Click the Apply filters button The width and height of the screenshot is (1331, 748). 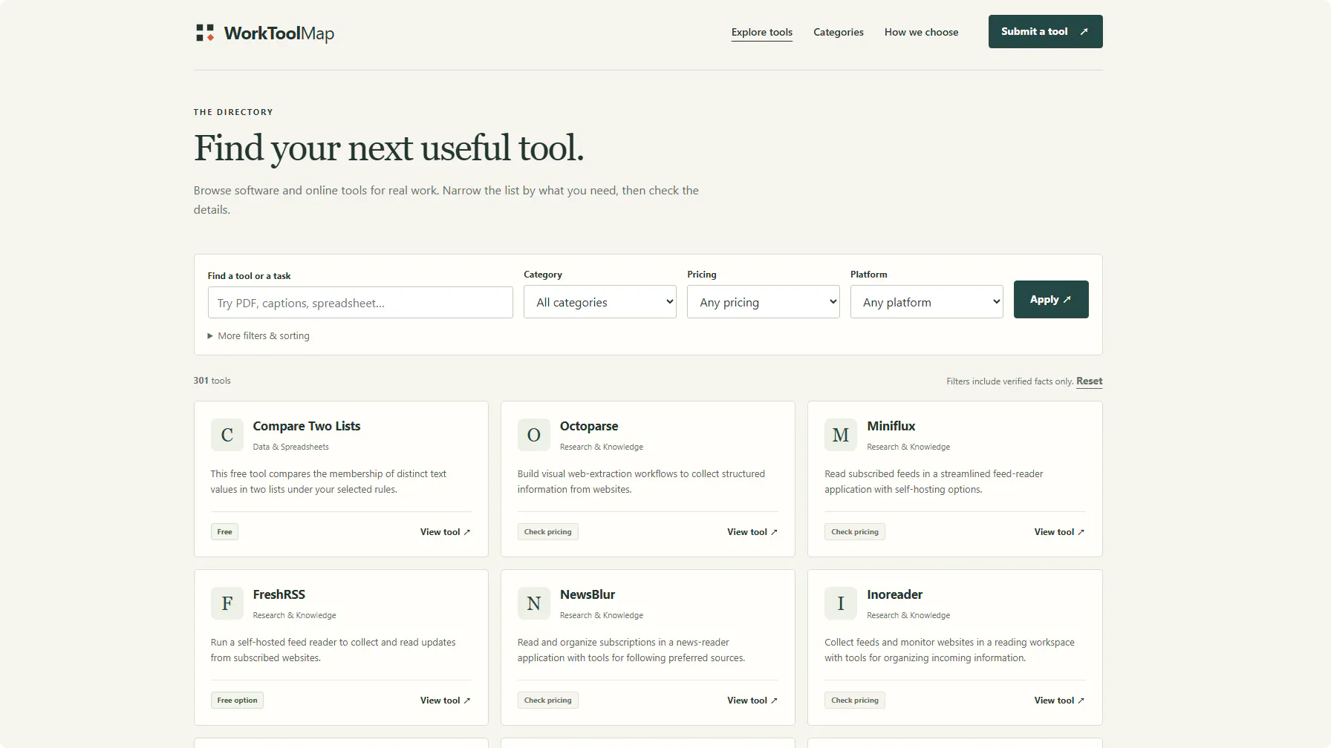[1051, 299]
